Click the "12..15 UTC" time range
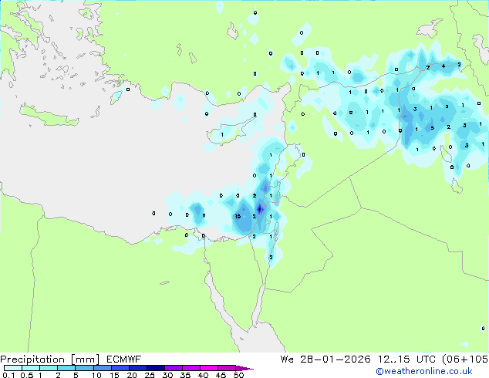This screenshot has height=378, width=489. [x=406, y=359]
